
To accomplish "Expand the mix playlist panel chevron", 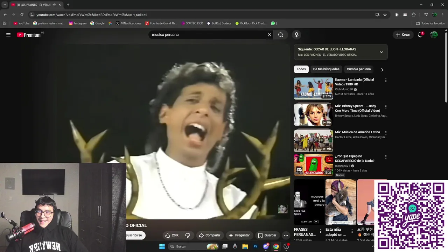I will coord(381,52).
